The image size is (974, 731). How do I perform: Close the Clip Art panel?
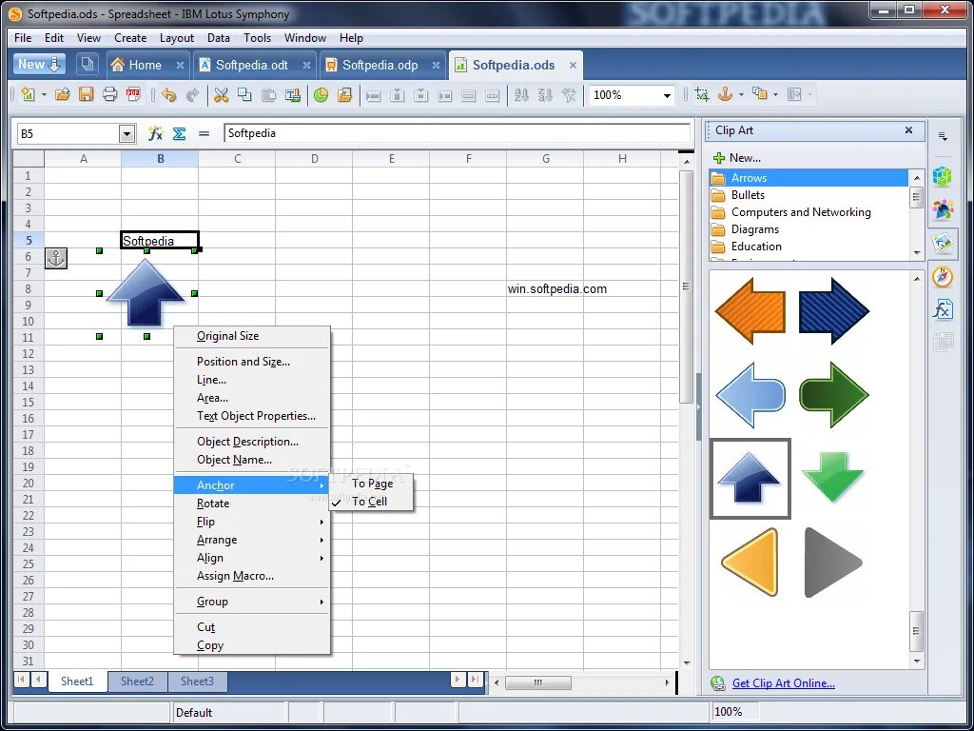click(x=908, y=129)
